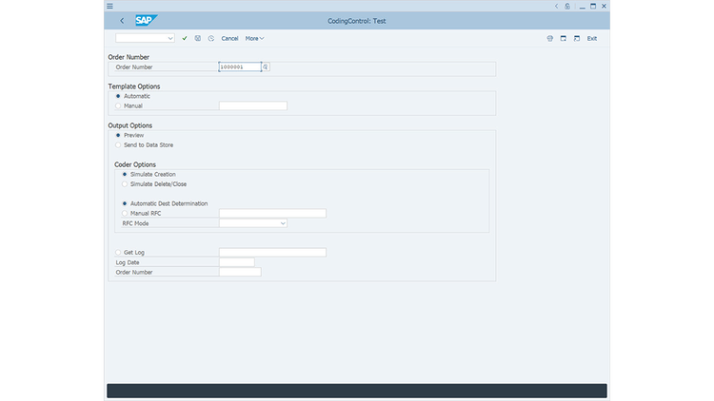The image size is (714, 401).
Task: Click the clock execute icon in toolbar
Action: click(x=210, y=39)
